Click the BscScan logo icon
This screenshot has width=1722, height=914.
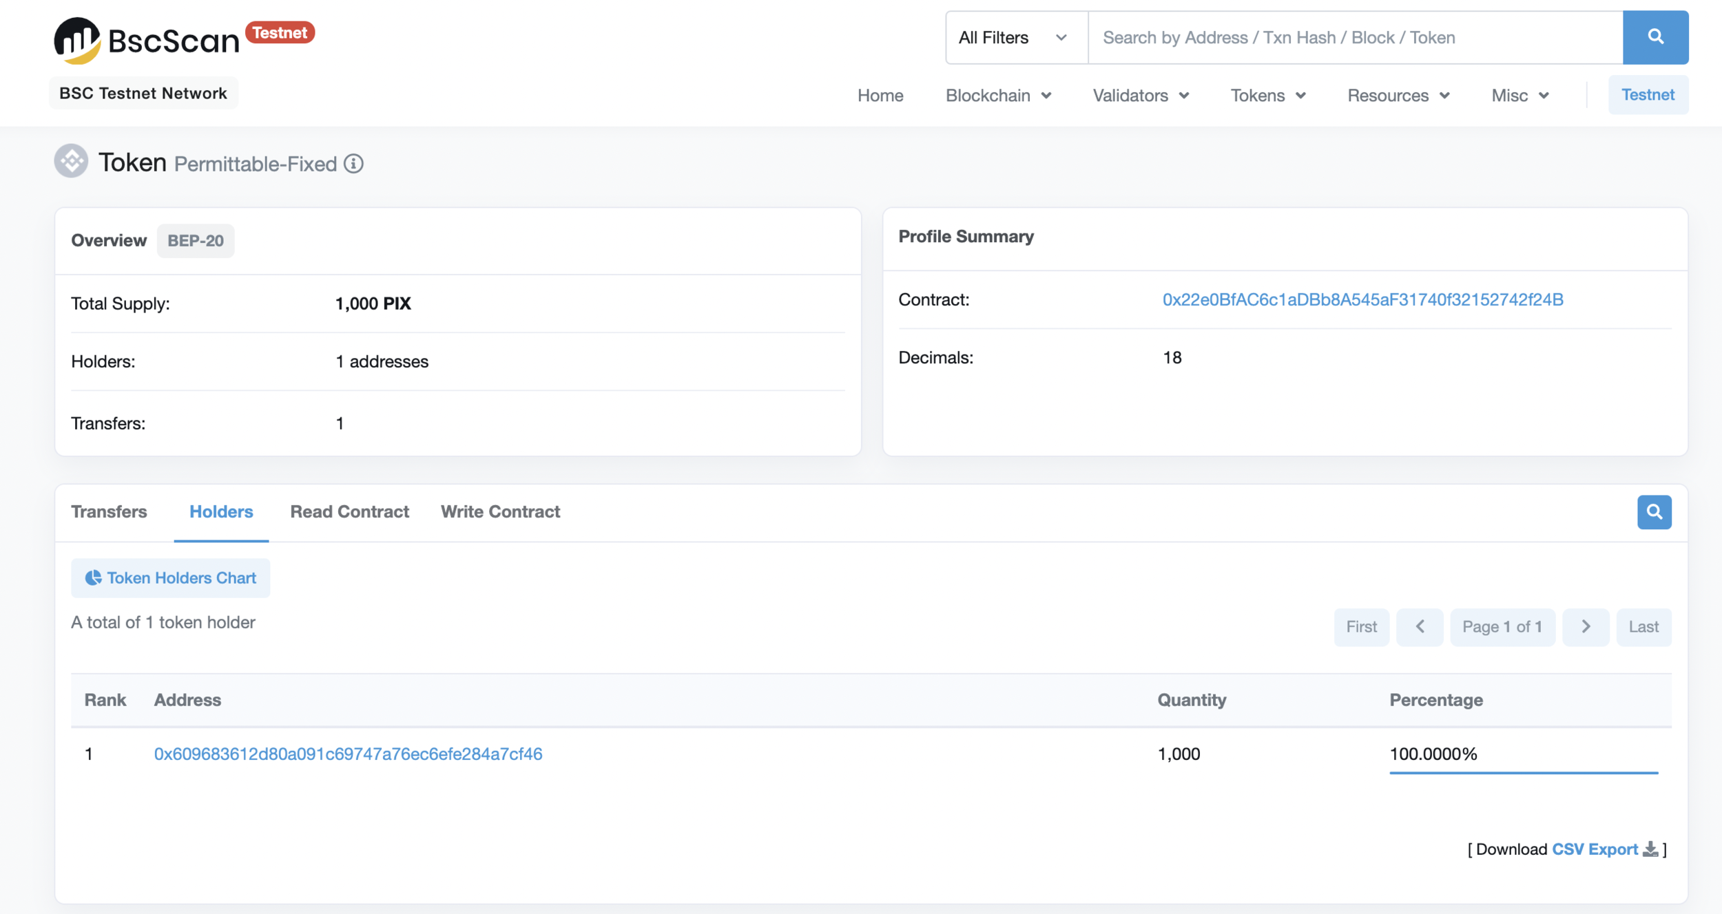point(77,40)
